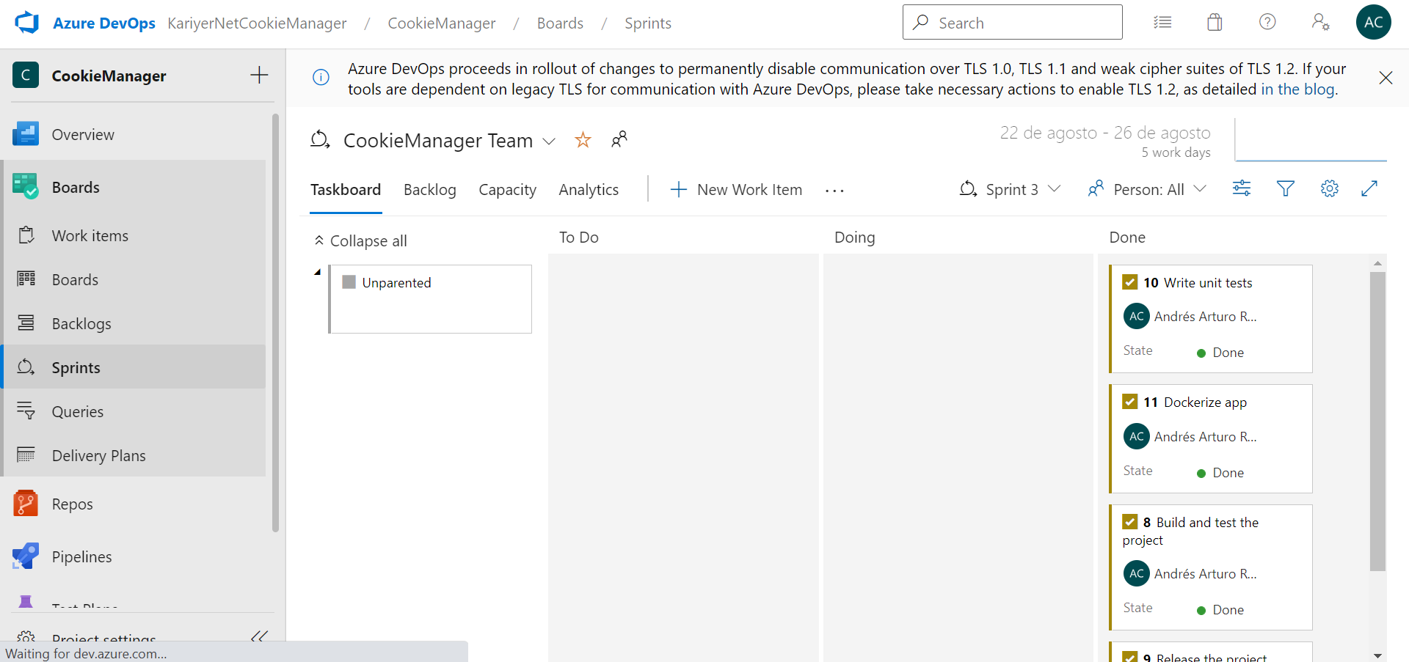Switch to the Capacity tab

[x=507, y=190]
